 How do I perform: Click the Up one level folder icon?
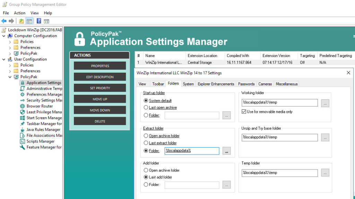(21, 21)
